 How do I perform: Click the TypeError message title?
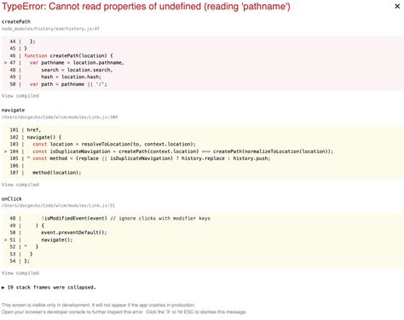pyautogui.click(x=146, y=6)
